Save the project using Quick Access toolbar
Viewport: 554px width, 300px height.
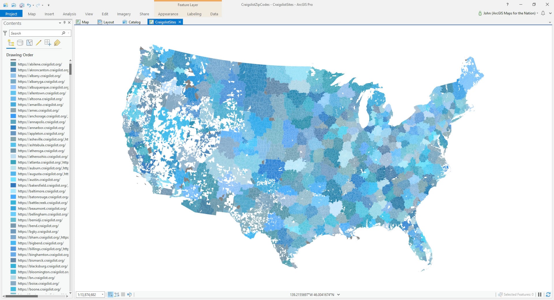22,5
